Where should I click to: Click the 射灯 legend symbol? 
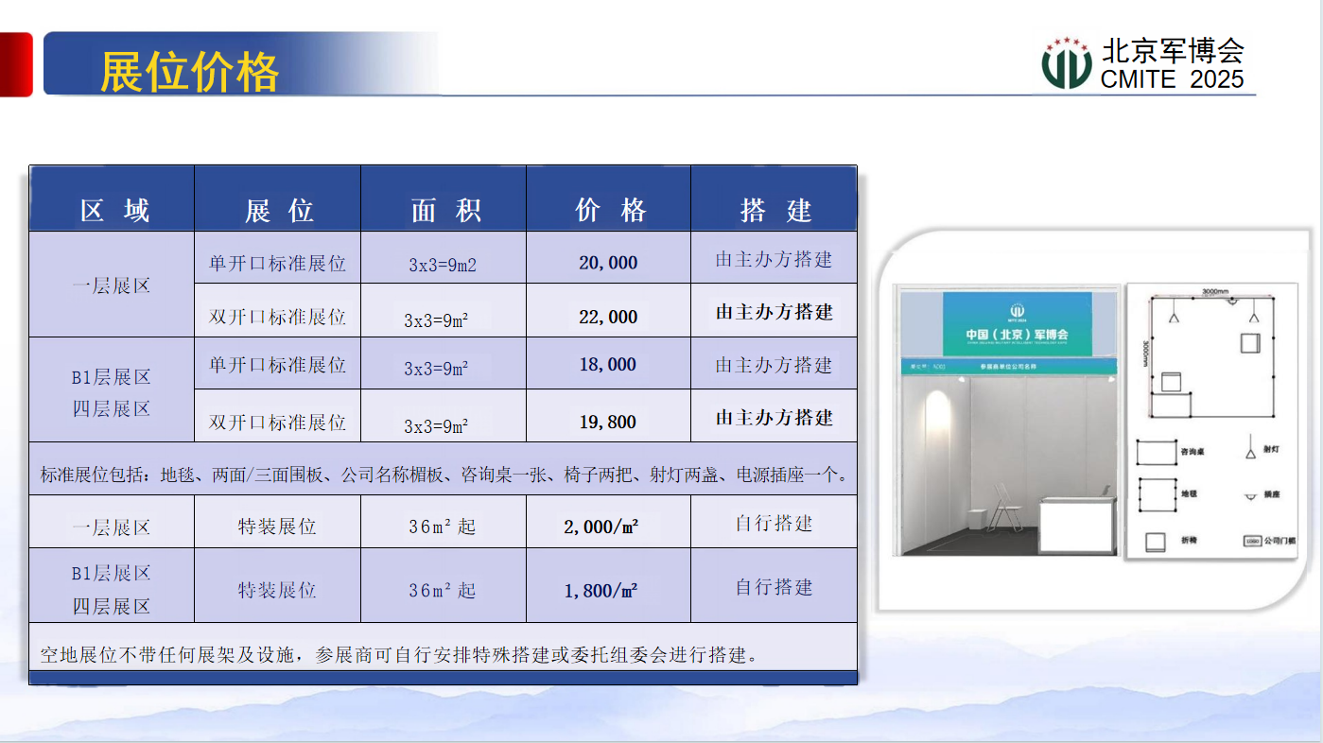click(1250, 447)
